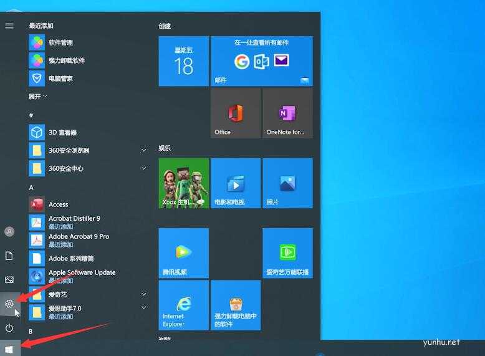This screenshot has height=356, width=485.
Task: Expand the 爱思助手7.0 folder chevron
Action: (x=144, y=307)
